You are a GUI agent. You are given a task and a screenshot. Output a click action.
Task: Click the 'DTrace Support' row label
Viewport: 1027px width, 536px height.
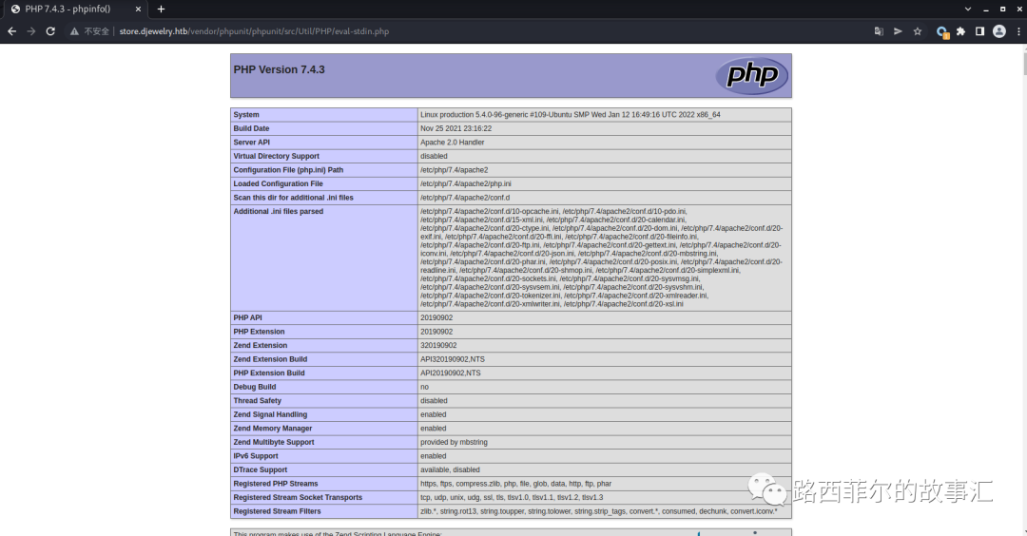pos(260,469)
